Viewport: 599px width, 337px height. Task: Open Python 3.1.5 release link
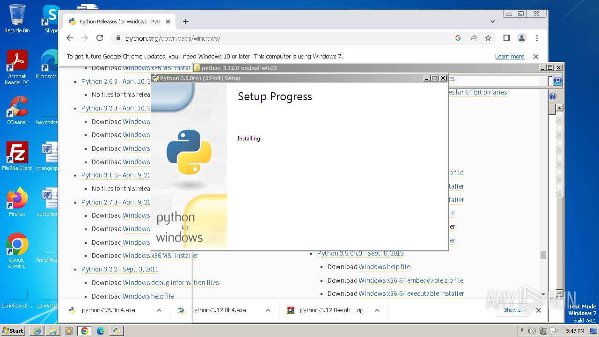coord(116,175)
